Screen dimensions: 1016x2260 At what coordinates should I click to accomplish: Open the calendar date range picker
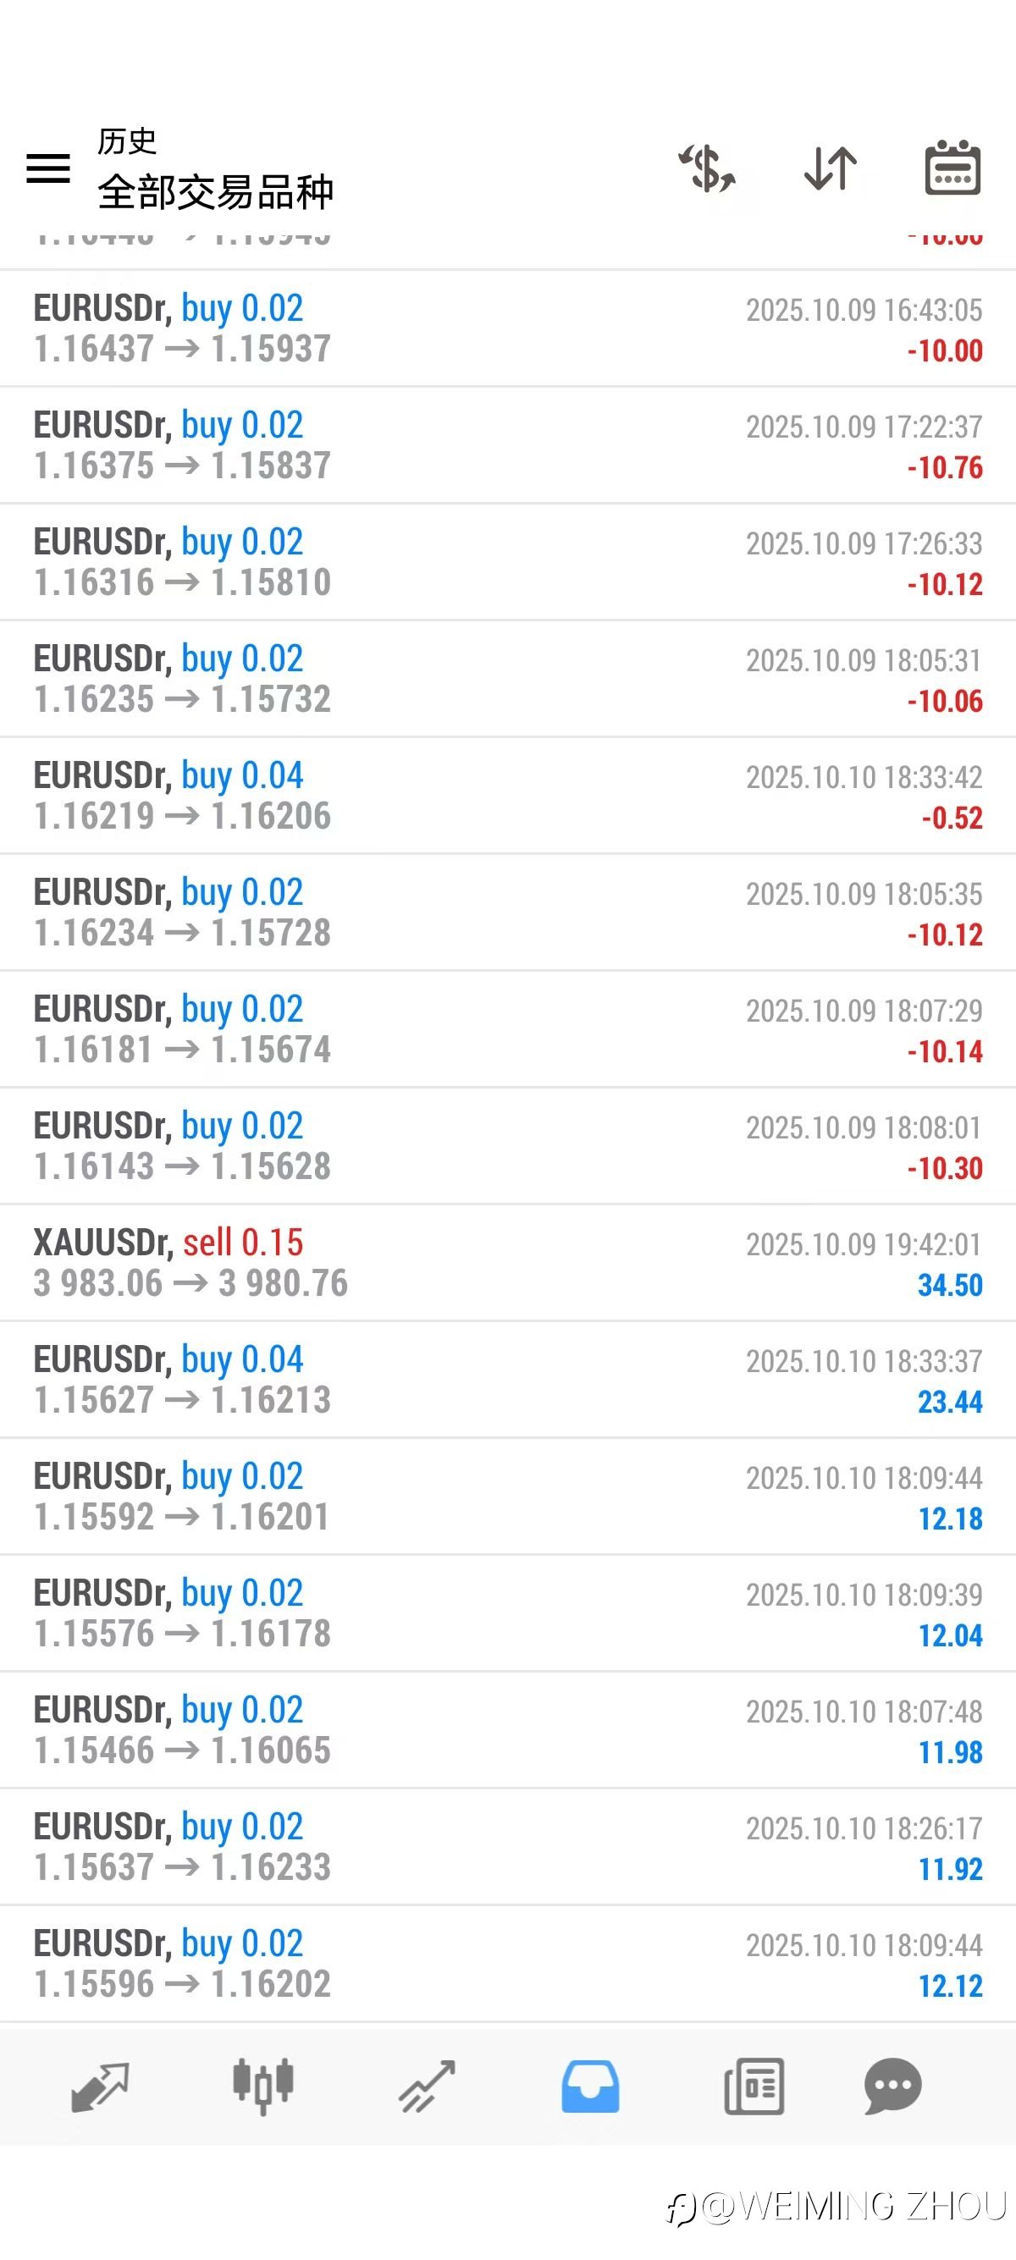coord(952,168)
